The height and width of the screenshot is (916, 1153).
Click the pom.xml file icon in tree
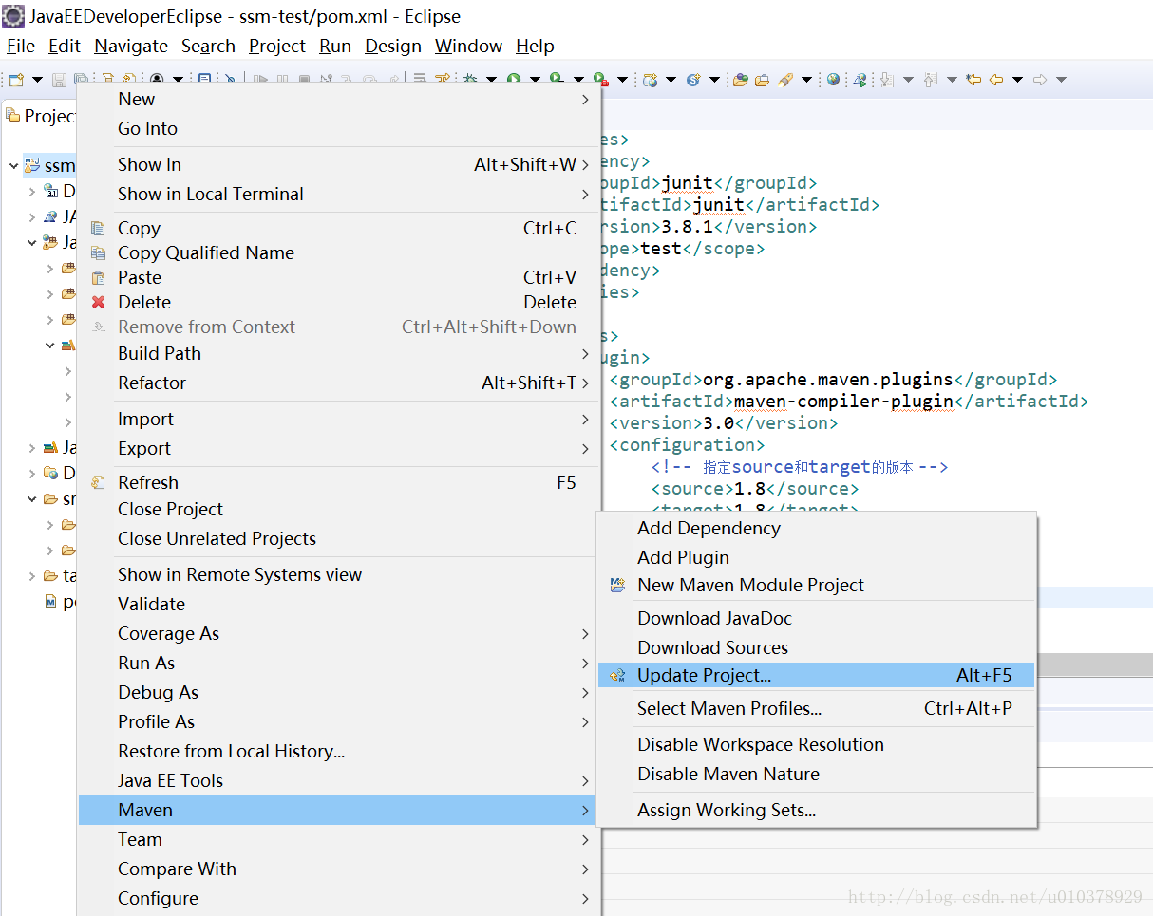(51, 602)
